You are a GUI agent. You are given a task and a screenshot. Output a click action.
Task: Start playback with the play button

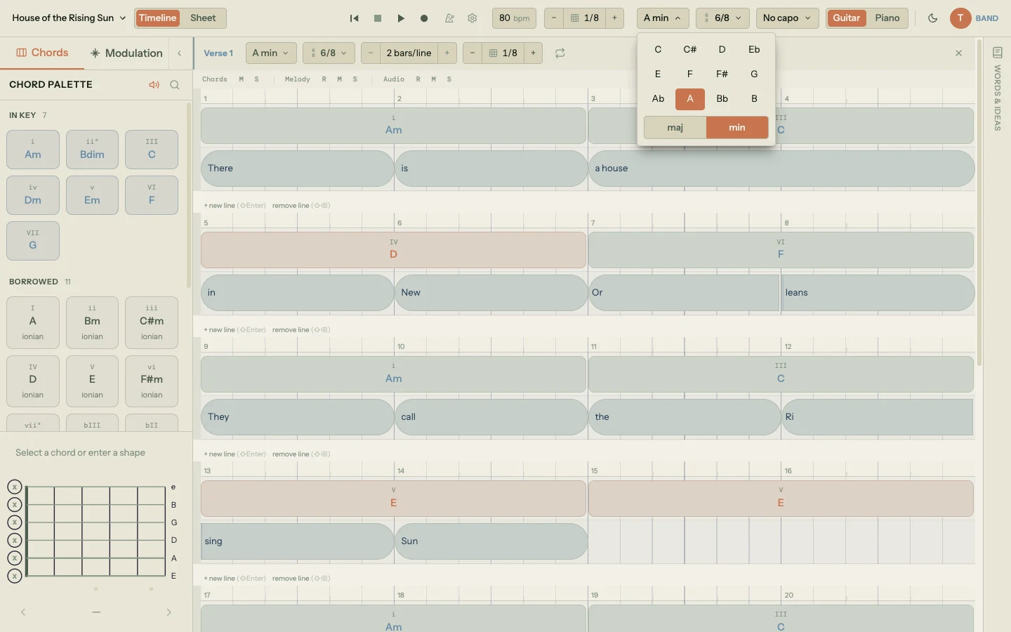[x=401, y=18]
